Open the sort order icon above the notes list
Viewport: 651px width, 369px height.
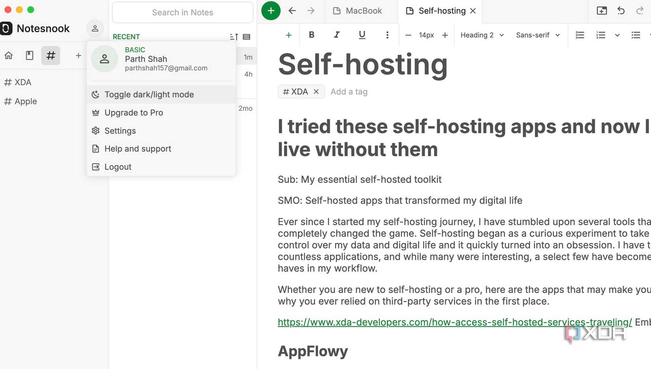click(x=234, y=37)
